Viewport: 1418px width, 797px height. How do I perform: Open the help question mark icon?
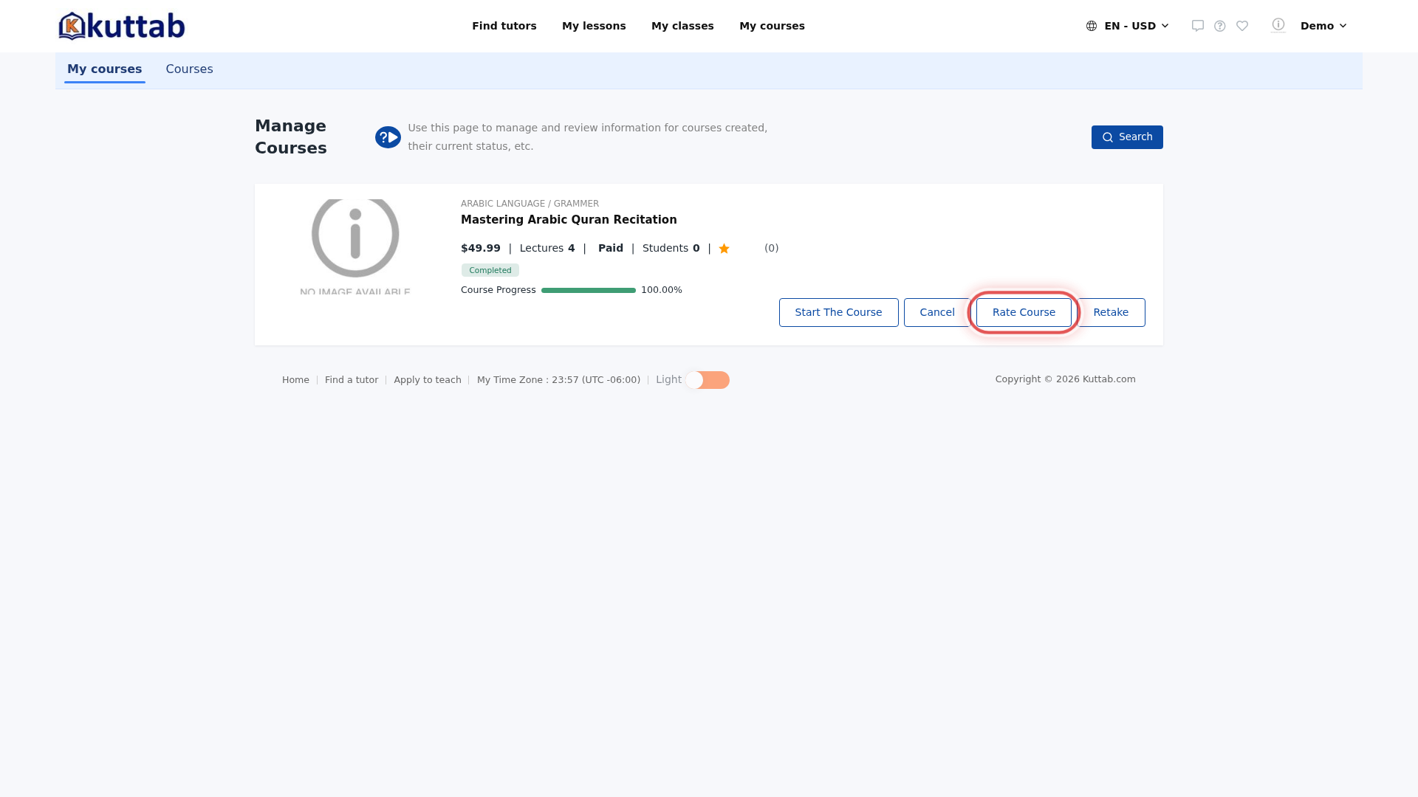1220,26
